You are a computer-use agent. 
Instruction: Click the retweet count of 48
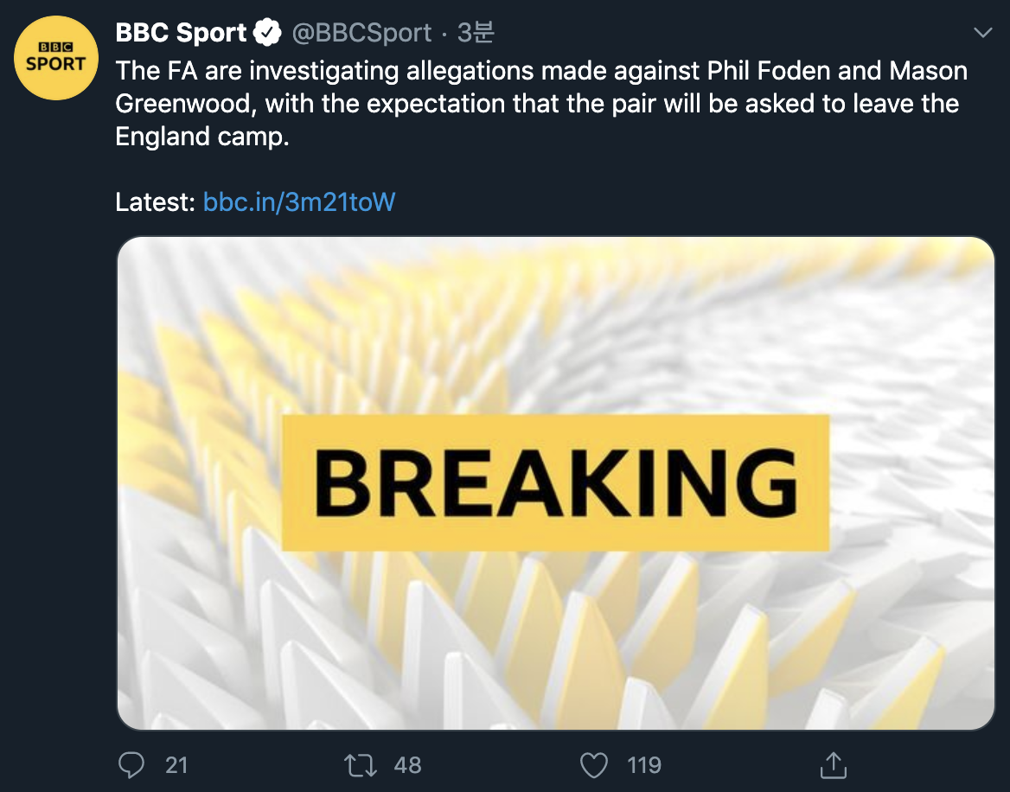(407, 764)
